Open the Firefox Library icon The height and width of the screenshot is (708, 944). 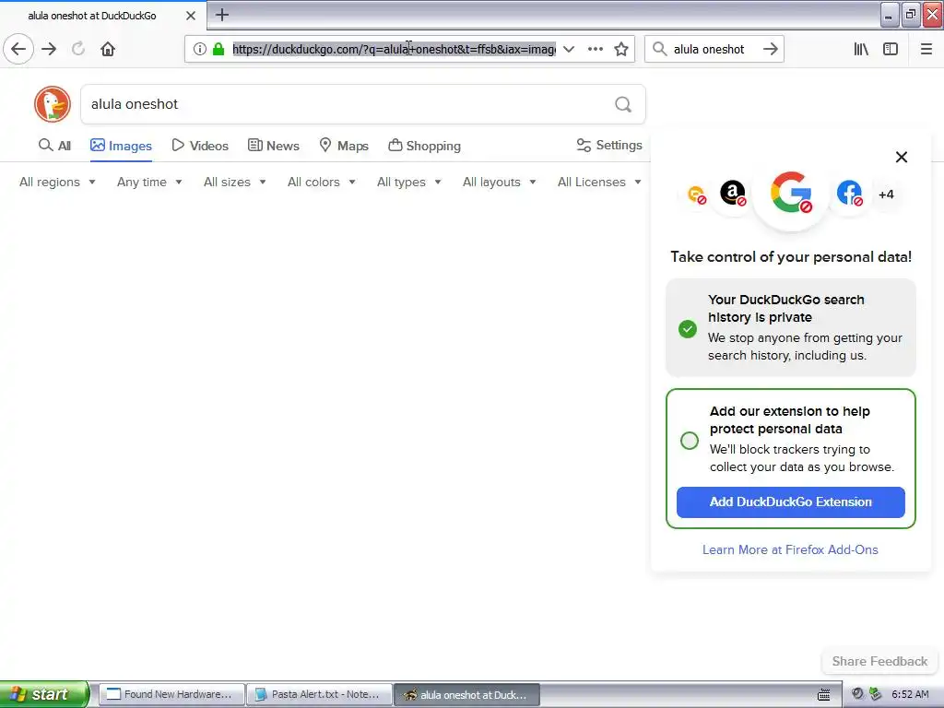tap(861, 49)
